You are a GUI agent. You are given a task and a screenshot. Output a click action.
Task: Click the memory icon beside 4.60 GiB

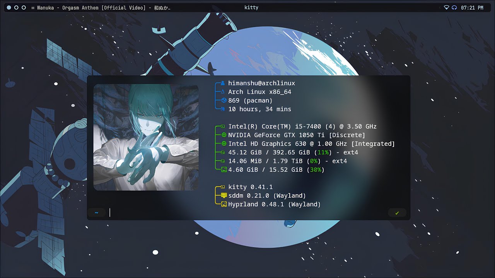tap(224, 170)
